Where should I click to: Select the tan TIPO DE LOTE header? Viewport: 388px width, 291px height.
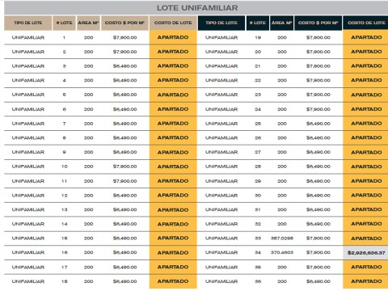point(28,23)
